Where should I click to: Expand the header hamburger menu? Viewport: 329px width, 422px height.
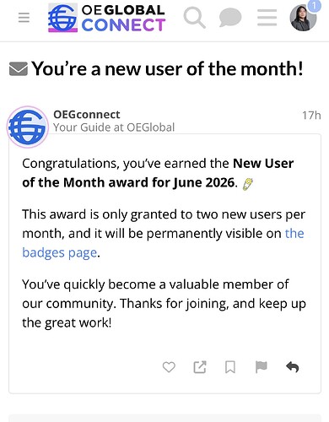(x=267, y=18)
